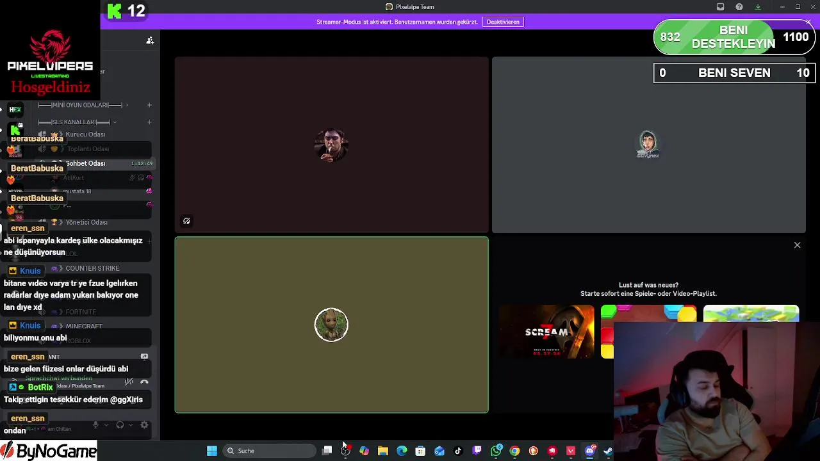Close the activity suggestions panel with X

click(x=797, y=245)
